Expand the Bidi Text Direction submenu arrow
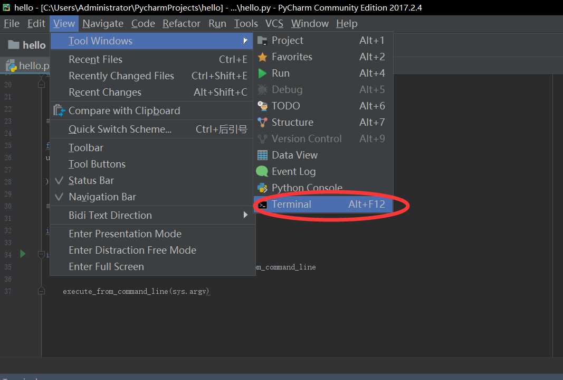 click(245, 215)
